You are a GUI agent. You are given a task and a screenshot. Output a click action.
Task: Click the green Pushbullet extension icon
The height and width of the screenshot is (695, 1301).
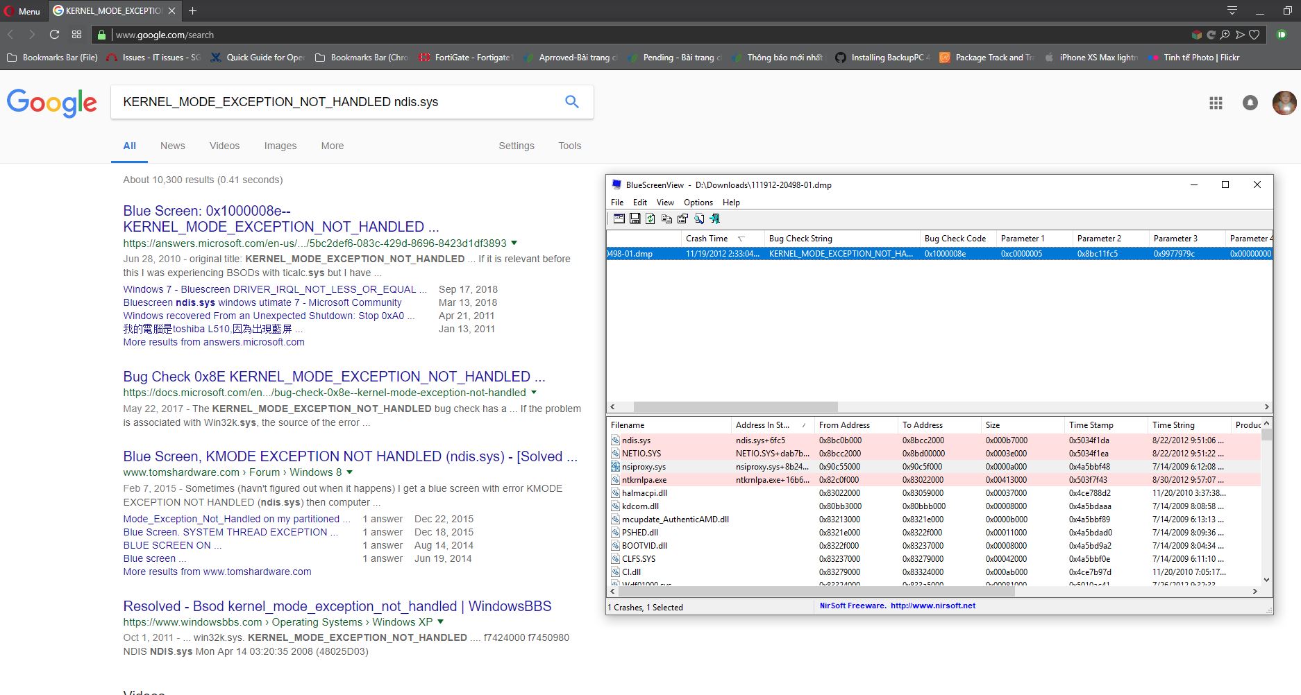tap(1282, 35)
